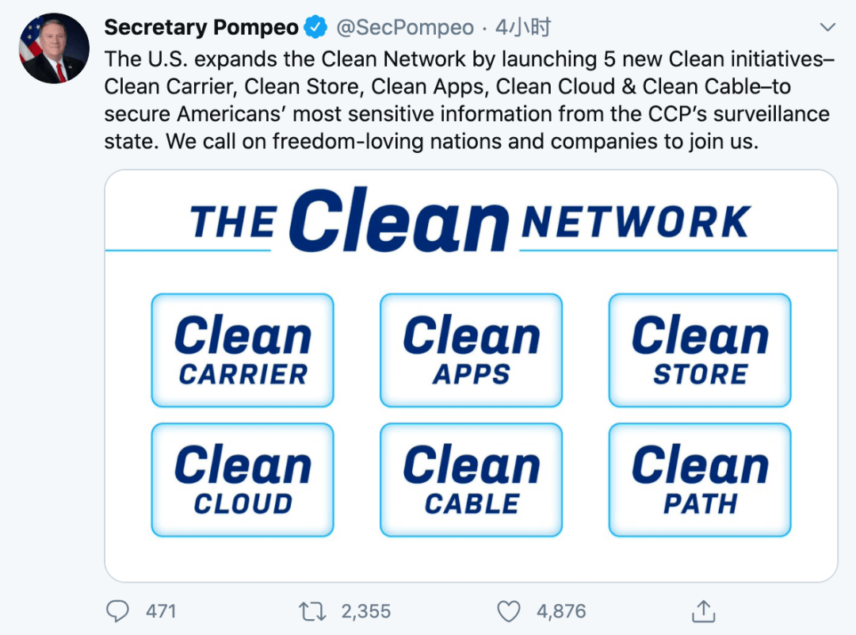Click the 2,355 retweets count
This screenshot has height=635, width=856.
365,611
